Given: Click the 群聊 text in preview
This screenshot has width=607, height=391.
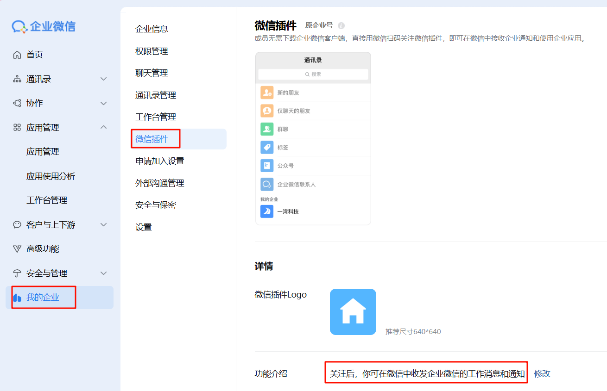Looking at the screenshot, I should [283, 129].
